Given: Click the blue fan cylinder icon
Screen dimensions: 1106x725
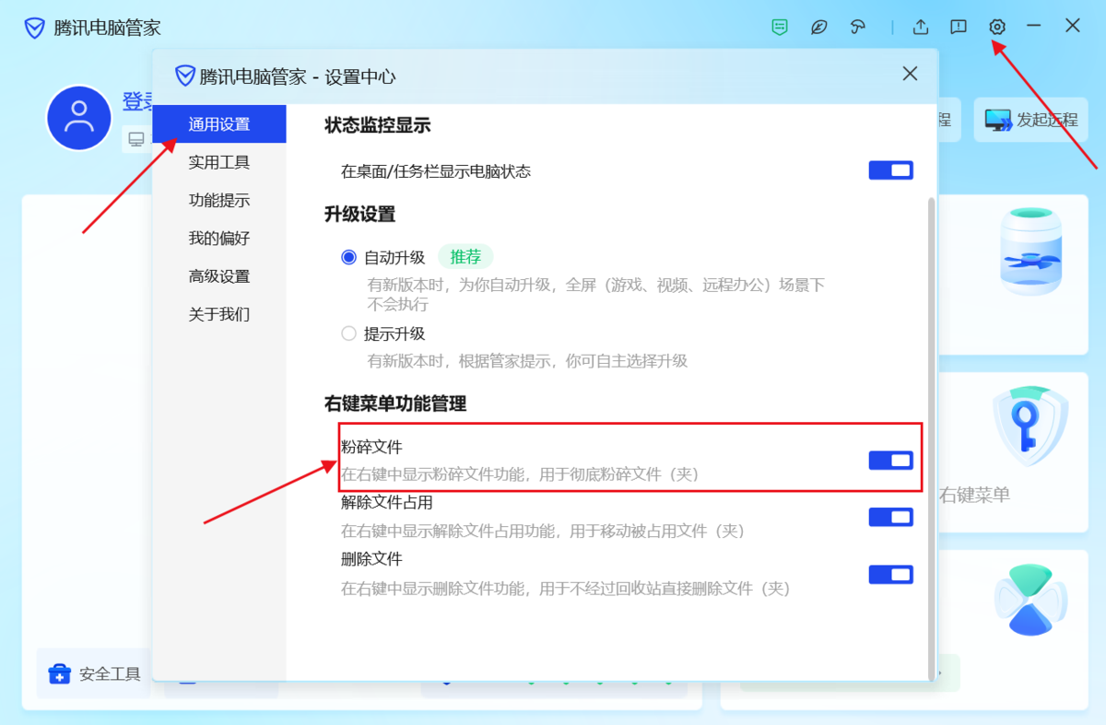Looking at the screenshot, I should tap(1030, 251).
